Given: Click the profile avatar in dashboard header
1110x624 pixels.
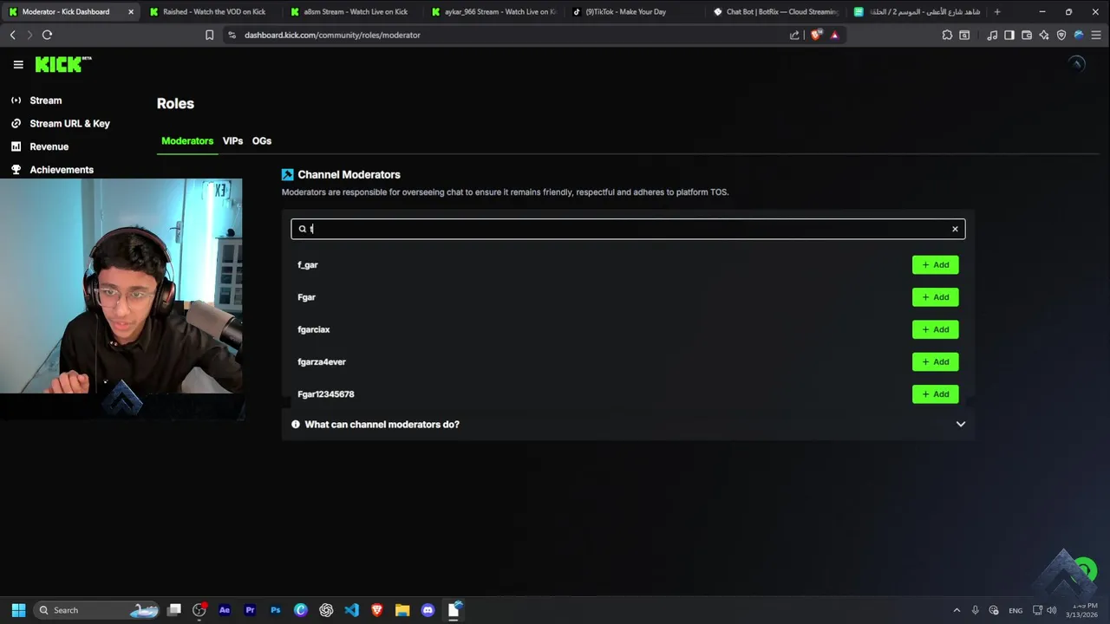Looking at the screenshot, I should (1076, 64).
